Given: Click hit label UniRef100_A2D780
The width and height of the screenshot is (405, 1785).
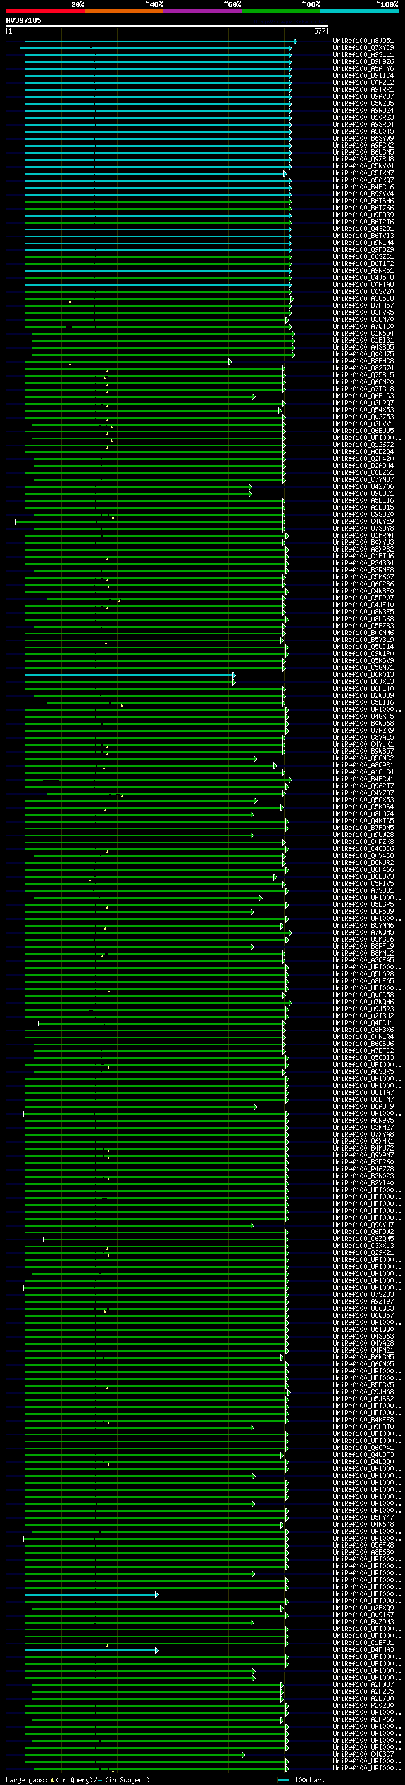Looking at the screenshot, I should pos(363,1698).
